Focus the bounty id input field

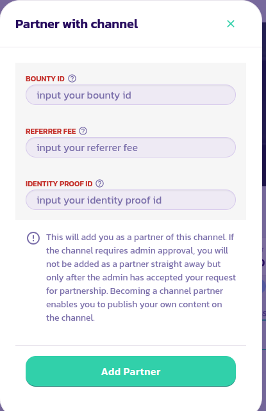pyautogui.click(x=131, y=95)
